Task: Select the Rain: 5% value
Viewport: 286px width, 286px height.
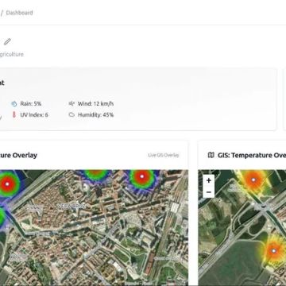Action: click(x=31, y=104)
